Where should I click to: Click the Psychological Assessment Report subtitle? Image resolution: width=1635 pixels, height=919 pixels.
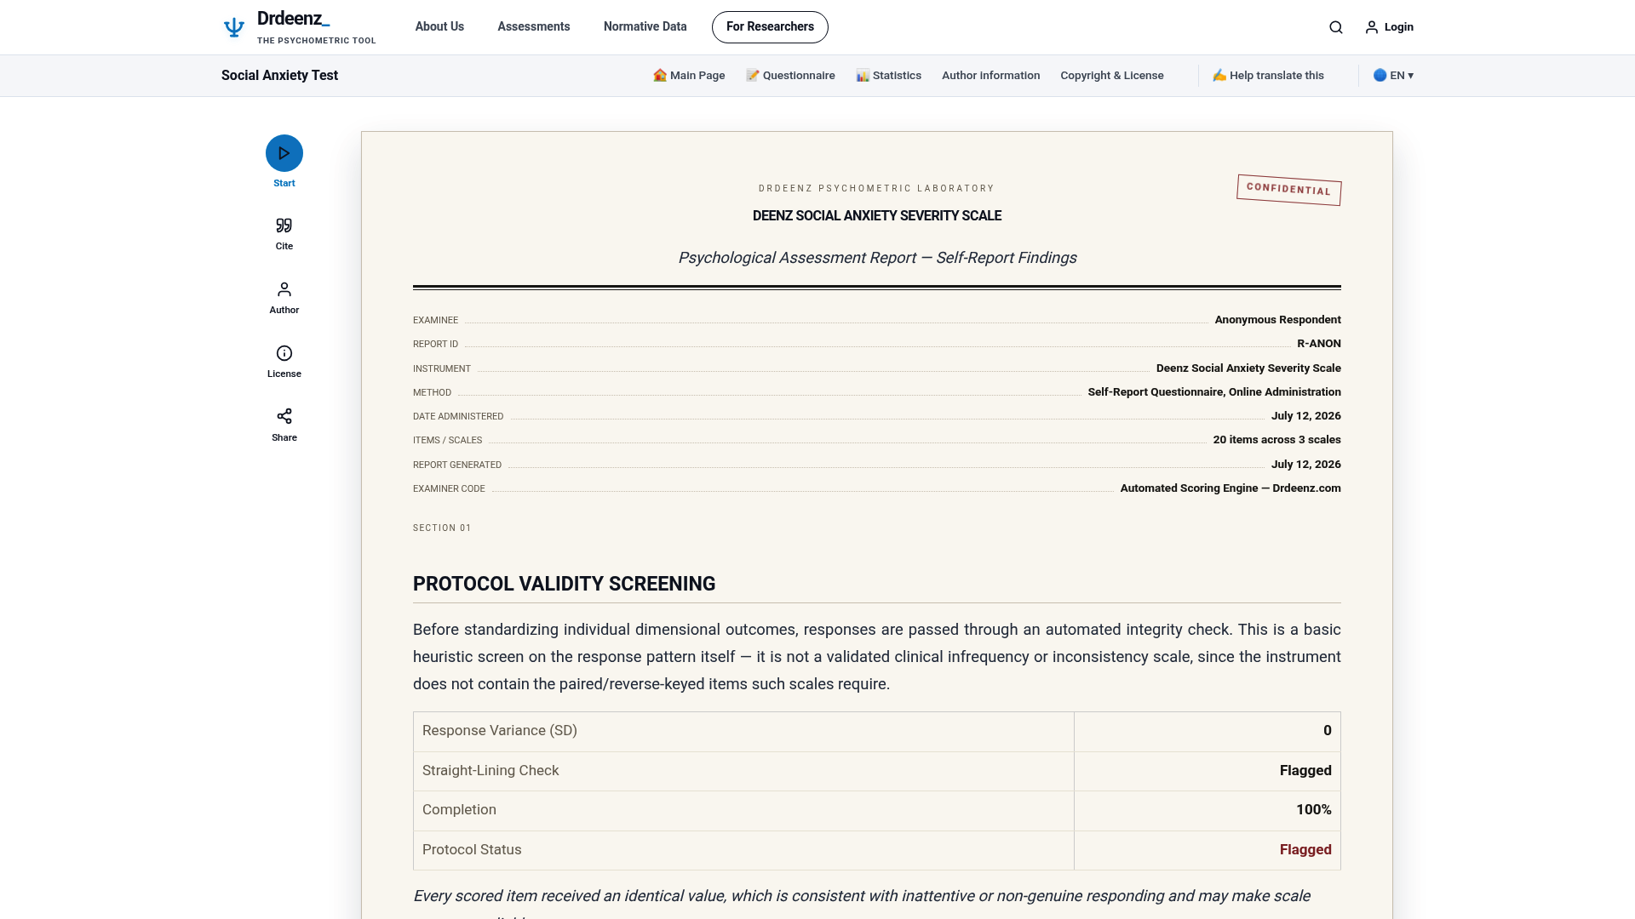[876, 258]
